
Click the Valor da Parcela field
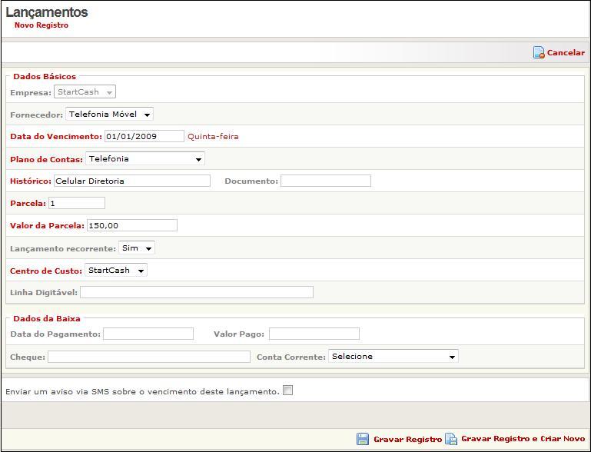(x=131, y=226)
